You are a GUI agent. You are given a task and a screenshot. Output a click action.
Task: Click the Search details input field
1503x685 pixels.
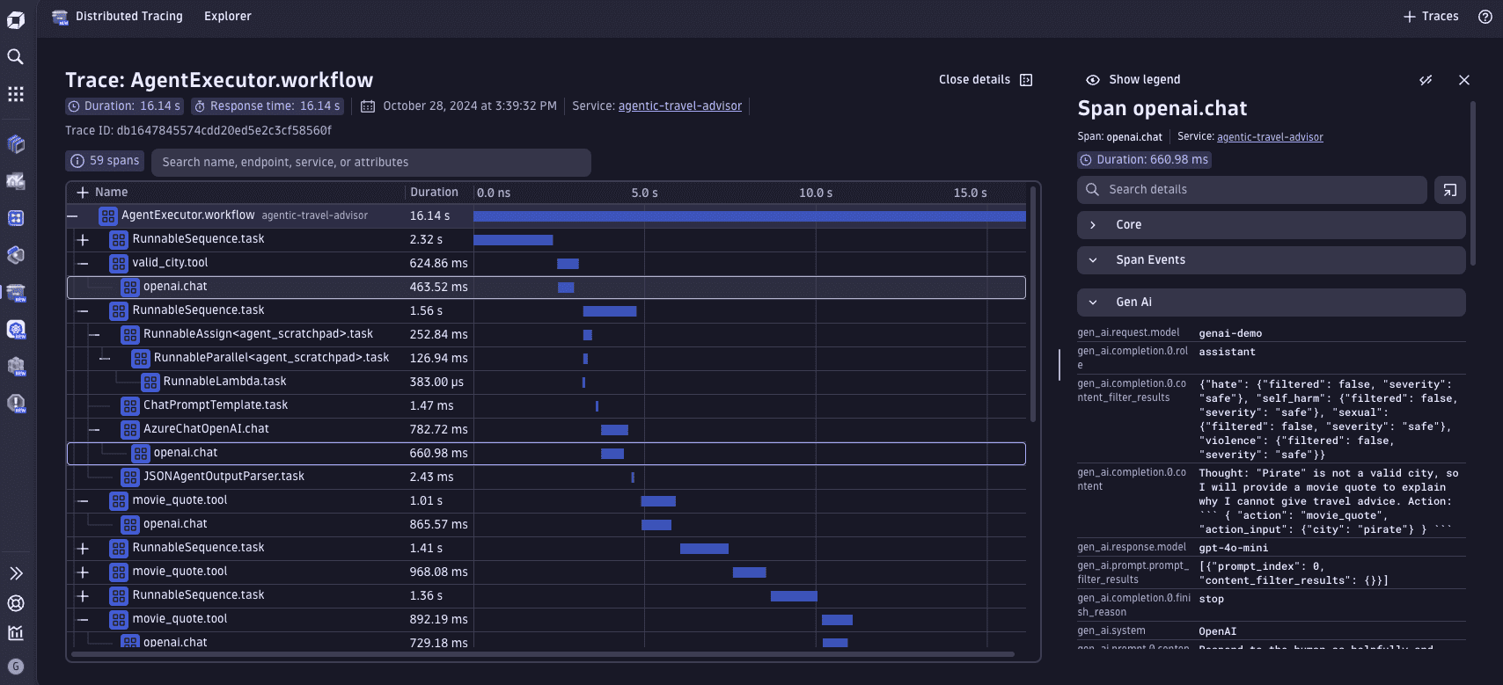pyautogui.click(x=1251, y=190)
